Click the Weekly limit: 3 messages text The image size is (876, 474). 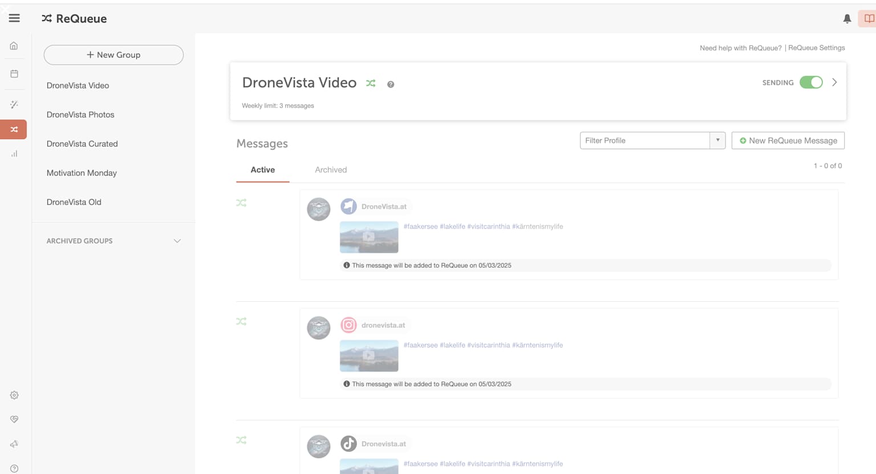[278, 106]
